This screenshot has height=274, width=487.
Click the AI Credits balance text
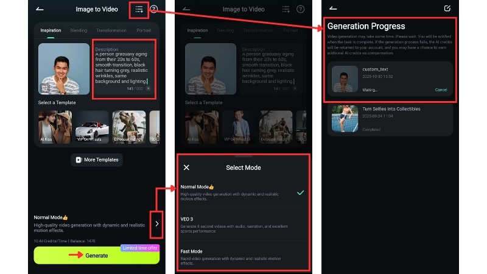(x=65, y=241)
